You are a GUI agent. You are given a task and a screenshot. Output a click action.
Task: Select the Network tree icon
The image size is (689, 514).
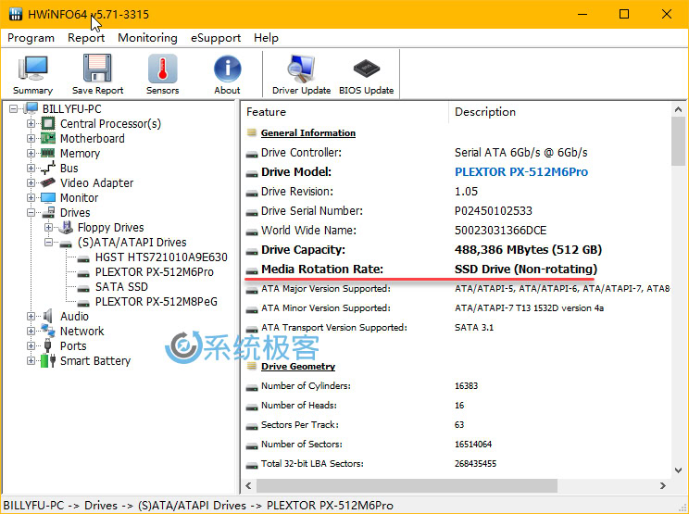coord(48,331)
